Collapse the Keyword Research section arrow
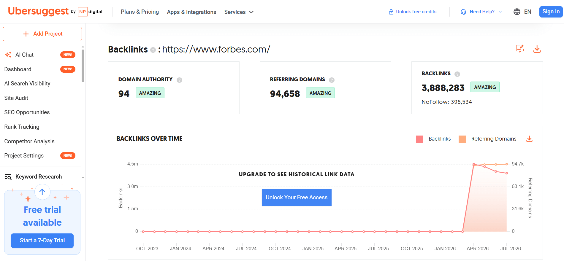The width and height of the screenshot is (564, 261). [83, 177]
